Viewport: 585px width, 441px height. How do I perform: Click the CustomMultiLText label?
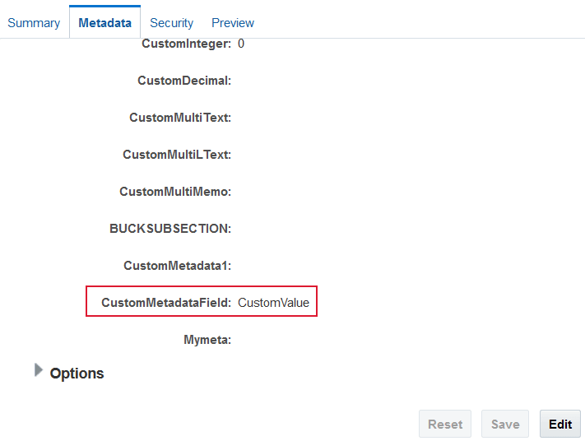(177, 155)
